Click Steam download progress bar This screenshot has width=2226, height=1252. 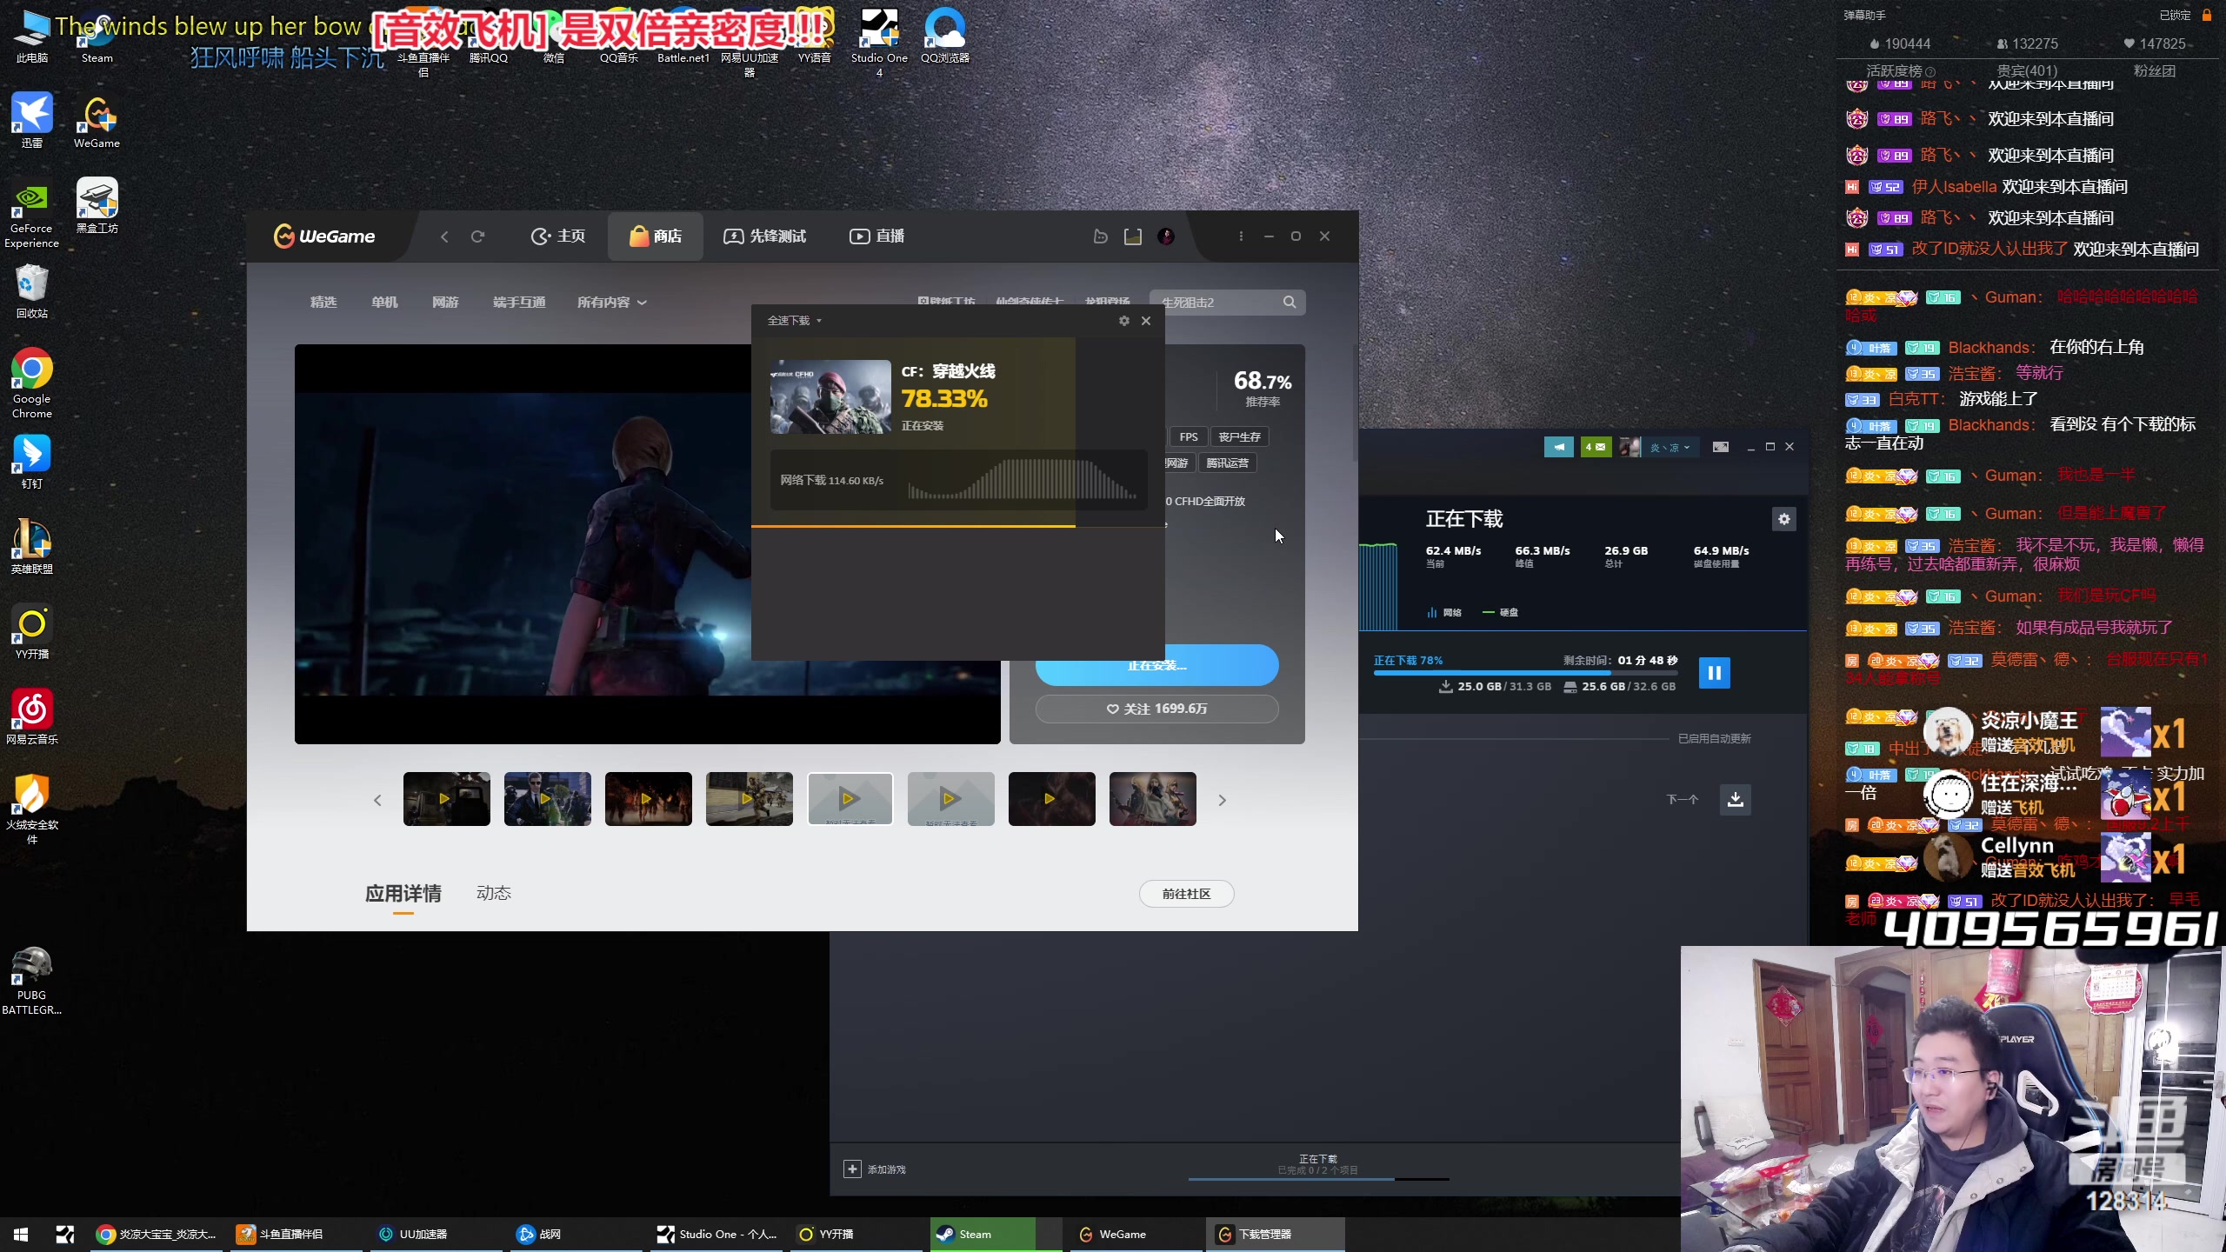click(1525, 673)
